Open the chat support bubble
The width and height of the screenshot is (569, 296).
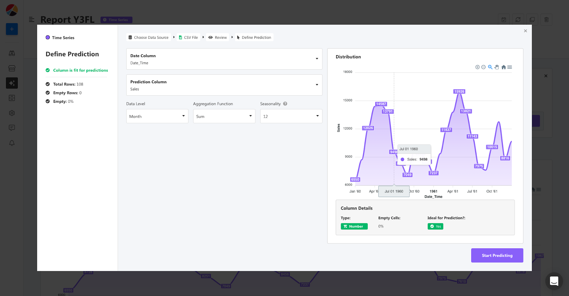pos(554,281)
